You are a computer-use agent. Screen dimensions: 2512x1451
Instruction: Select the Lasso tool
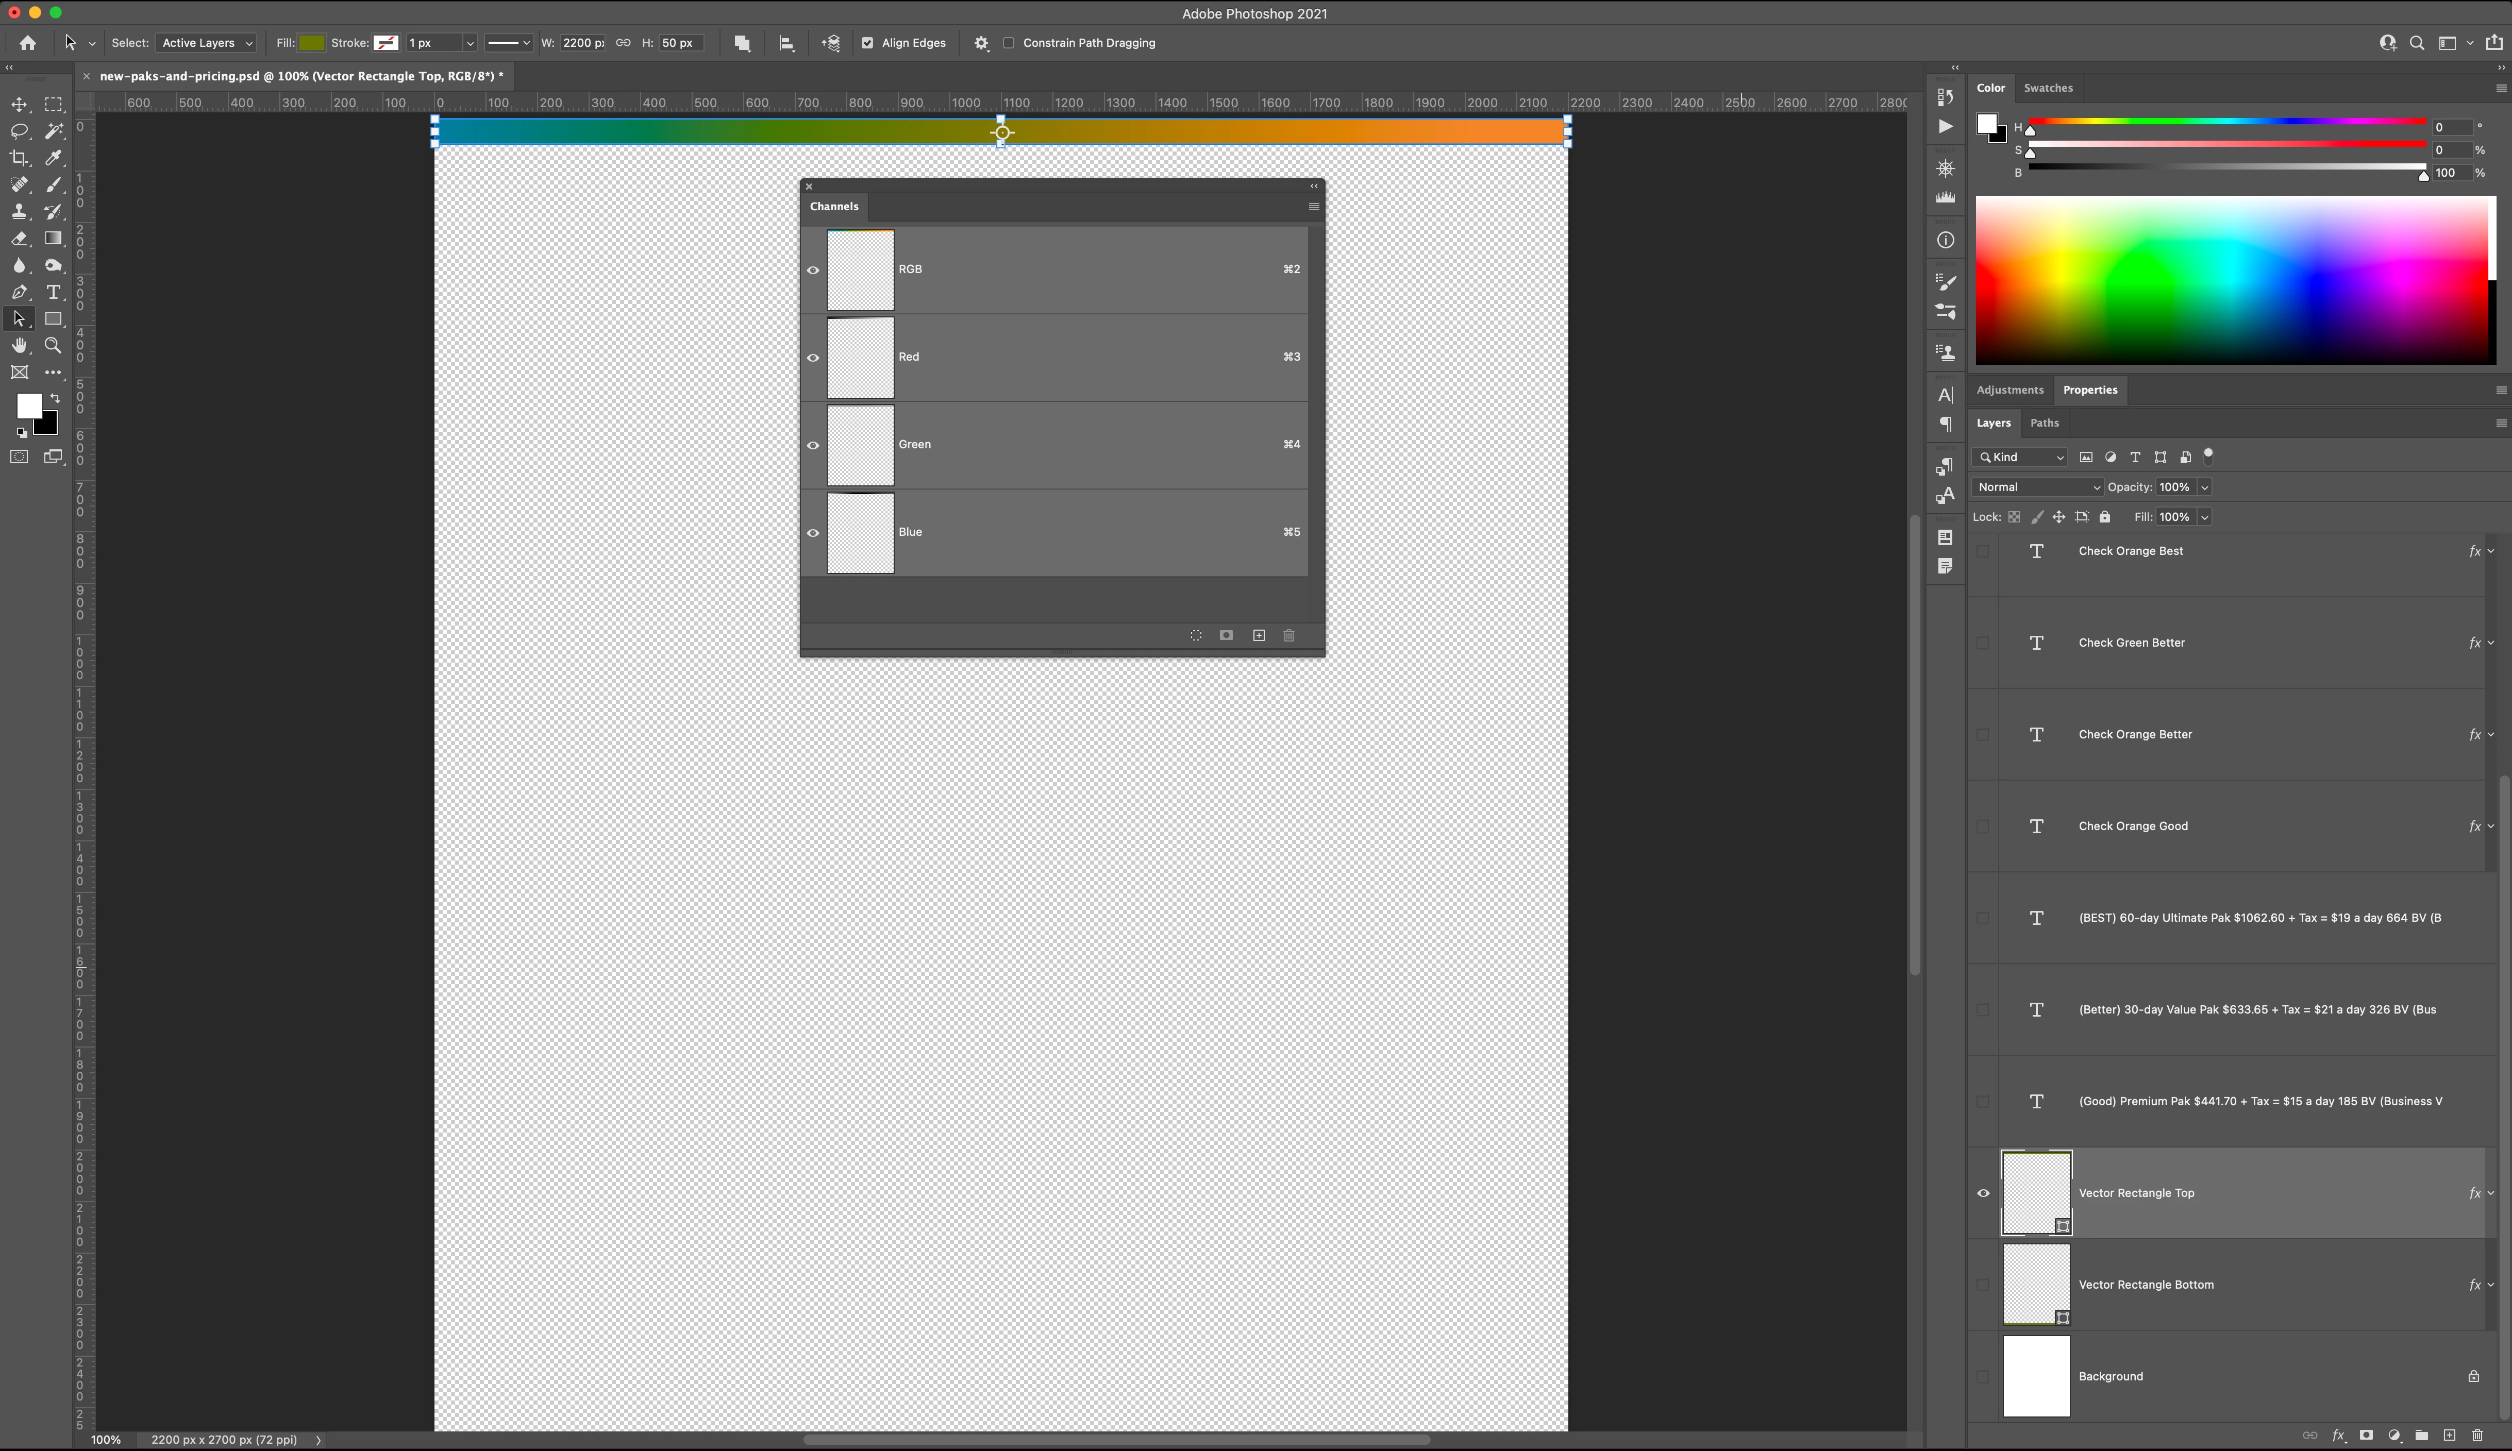coord(19,131)
